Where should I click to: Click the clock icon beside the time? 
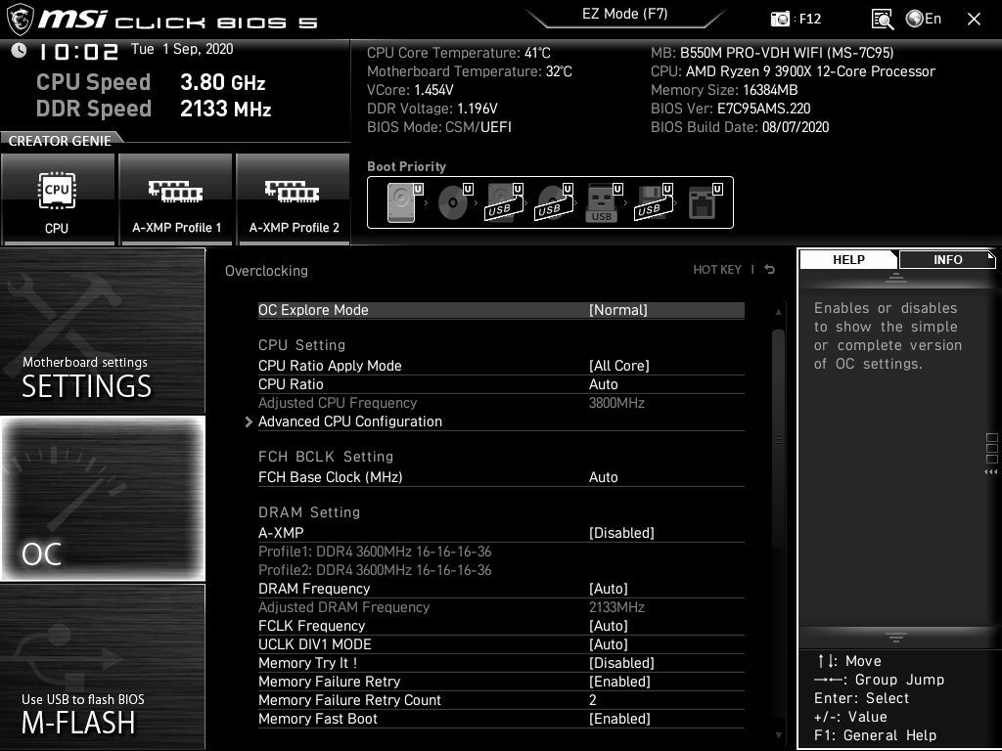[19, 50]
